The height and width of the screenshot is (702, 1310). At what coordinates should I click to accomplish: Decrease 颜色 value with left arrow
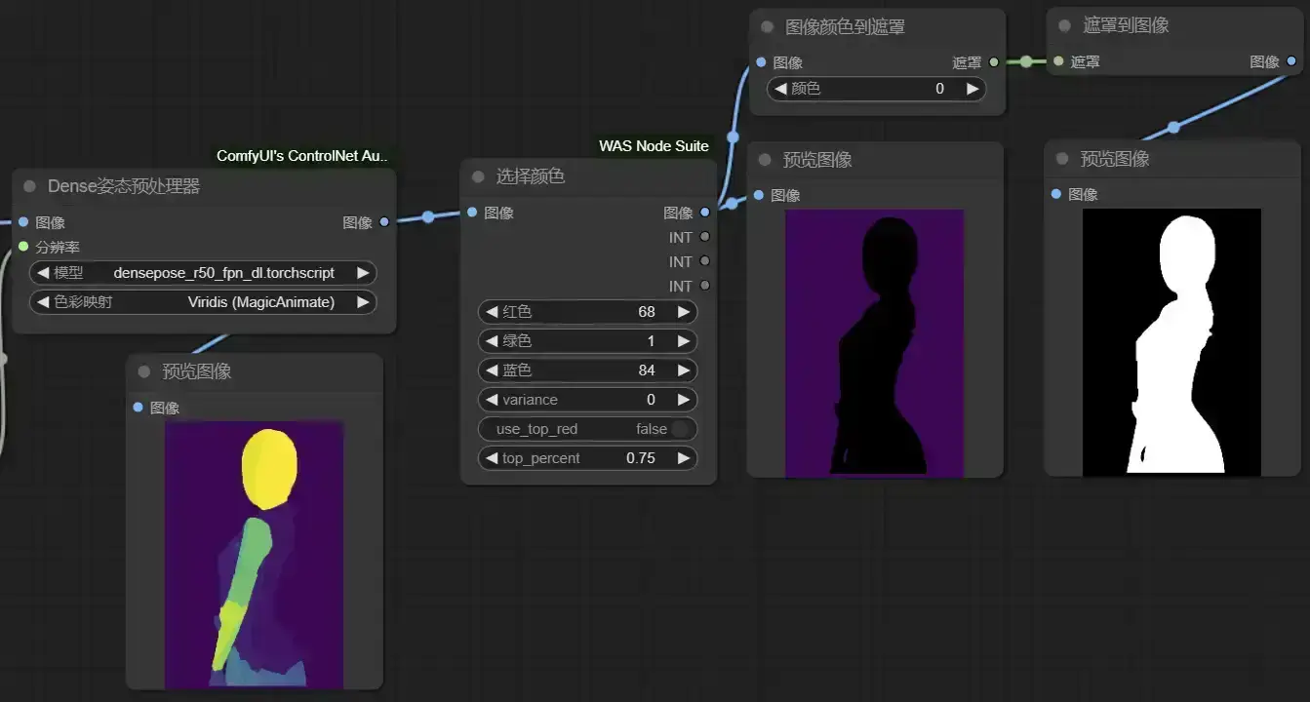tap(780, 89)
